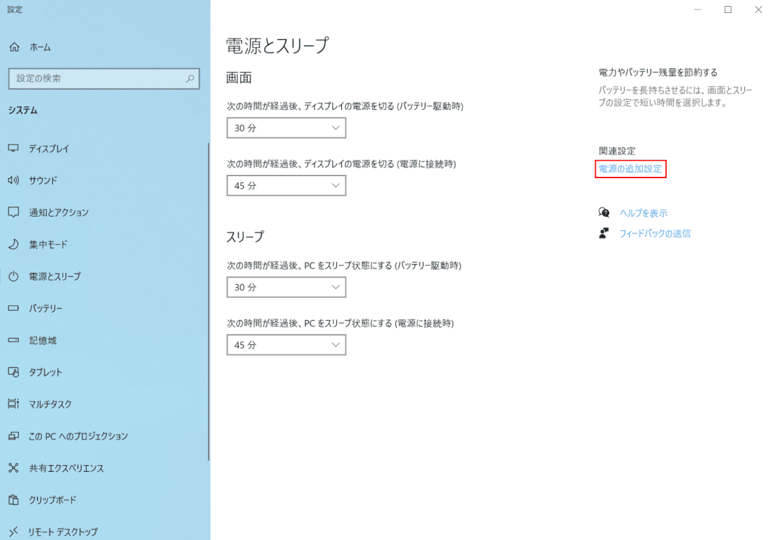Maximize the 設定 window
772x540 pixels.
pos(728,9)
